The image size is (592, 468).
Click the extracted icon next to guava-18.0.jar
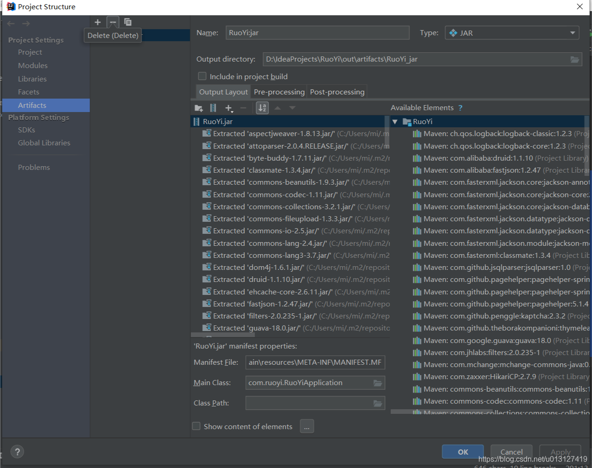click(x=207, y=328)
